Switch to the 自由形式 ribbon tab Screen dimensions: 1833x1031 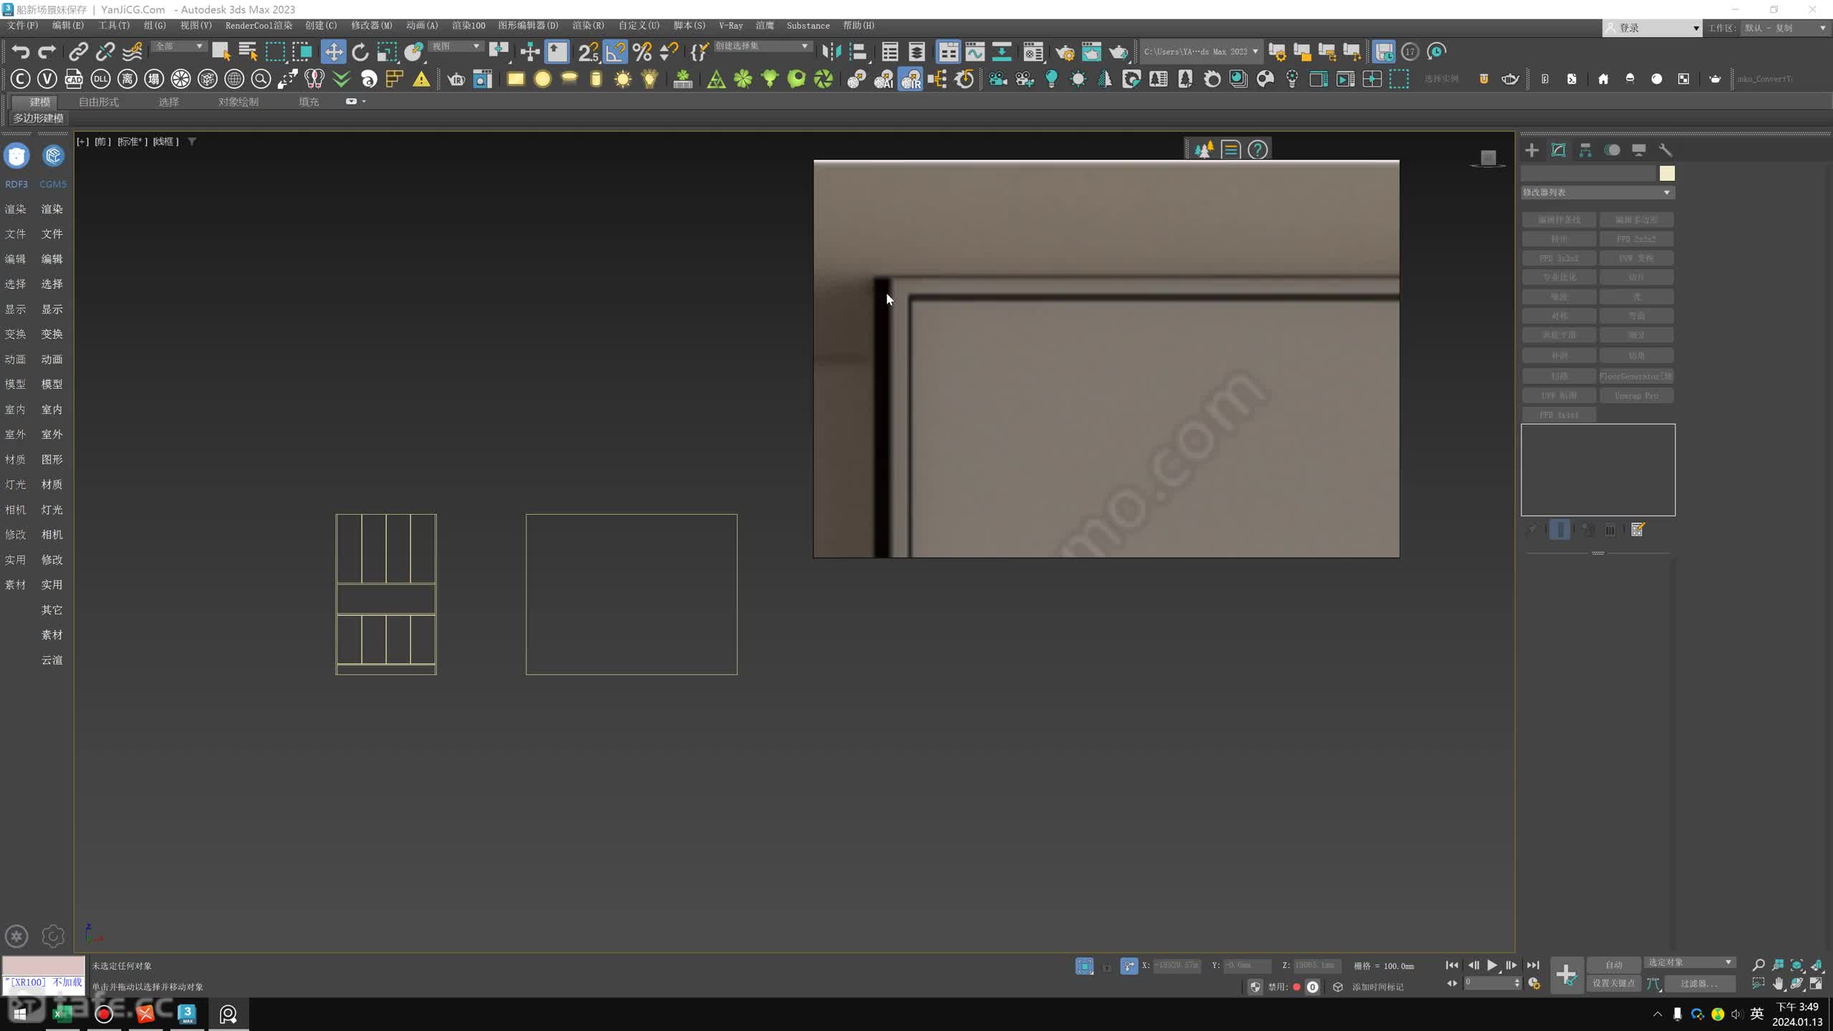pos(99,102)
